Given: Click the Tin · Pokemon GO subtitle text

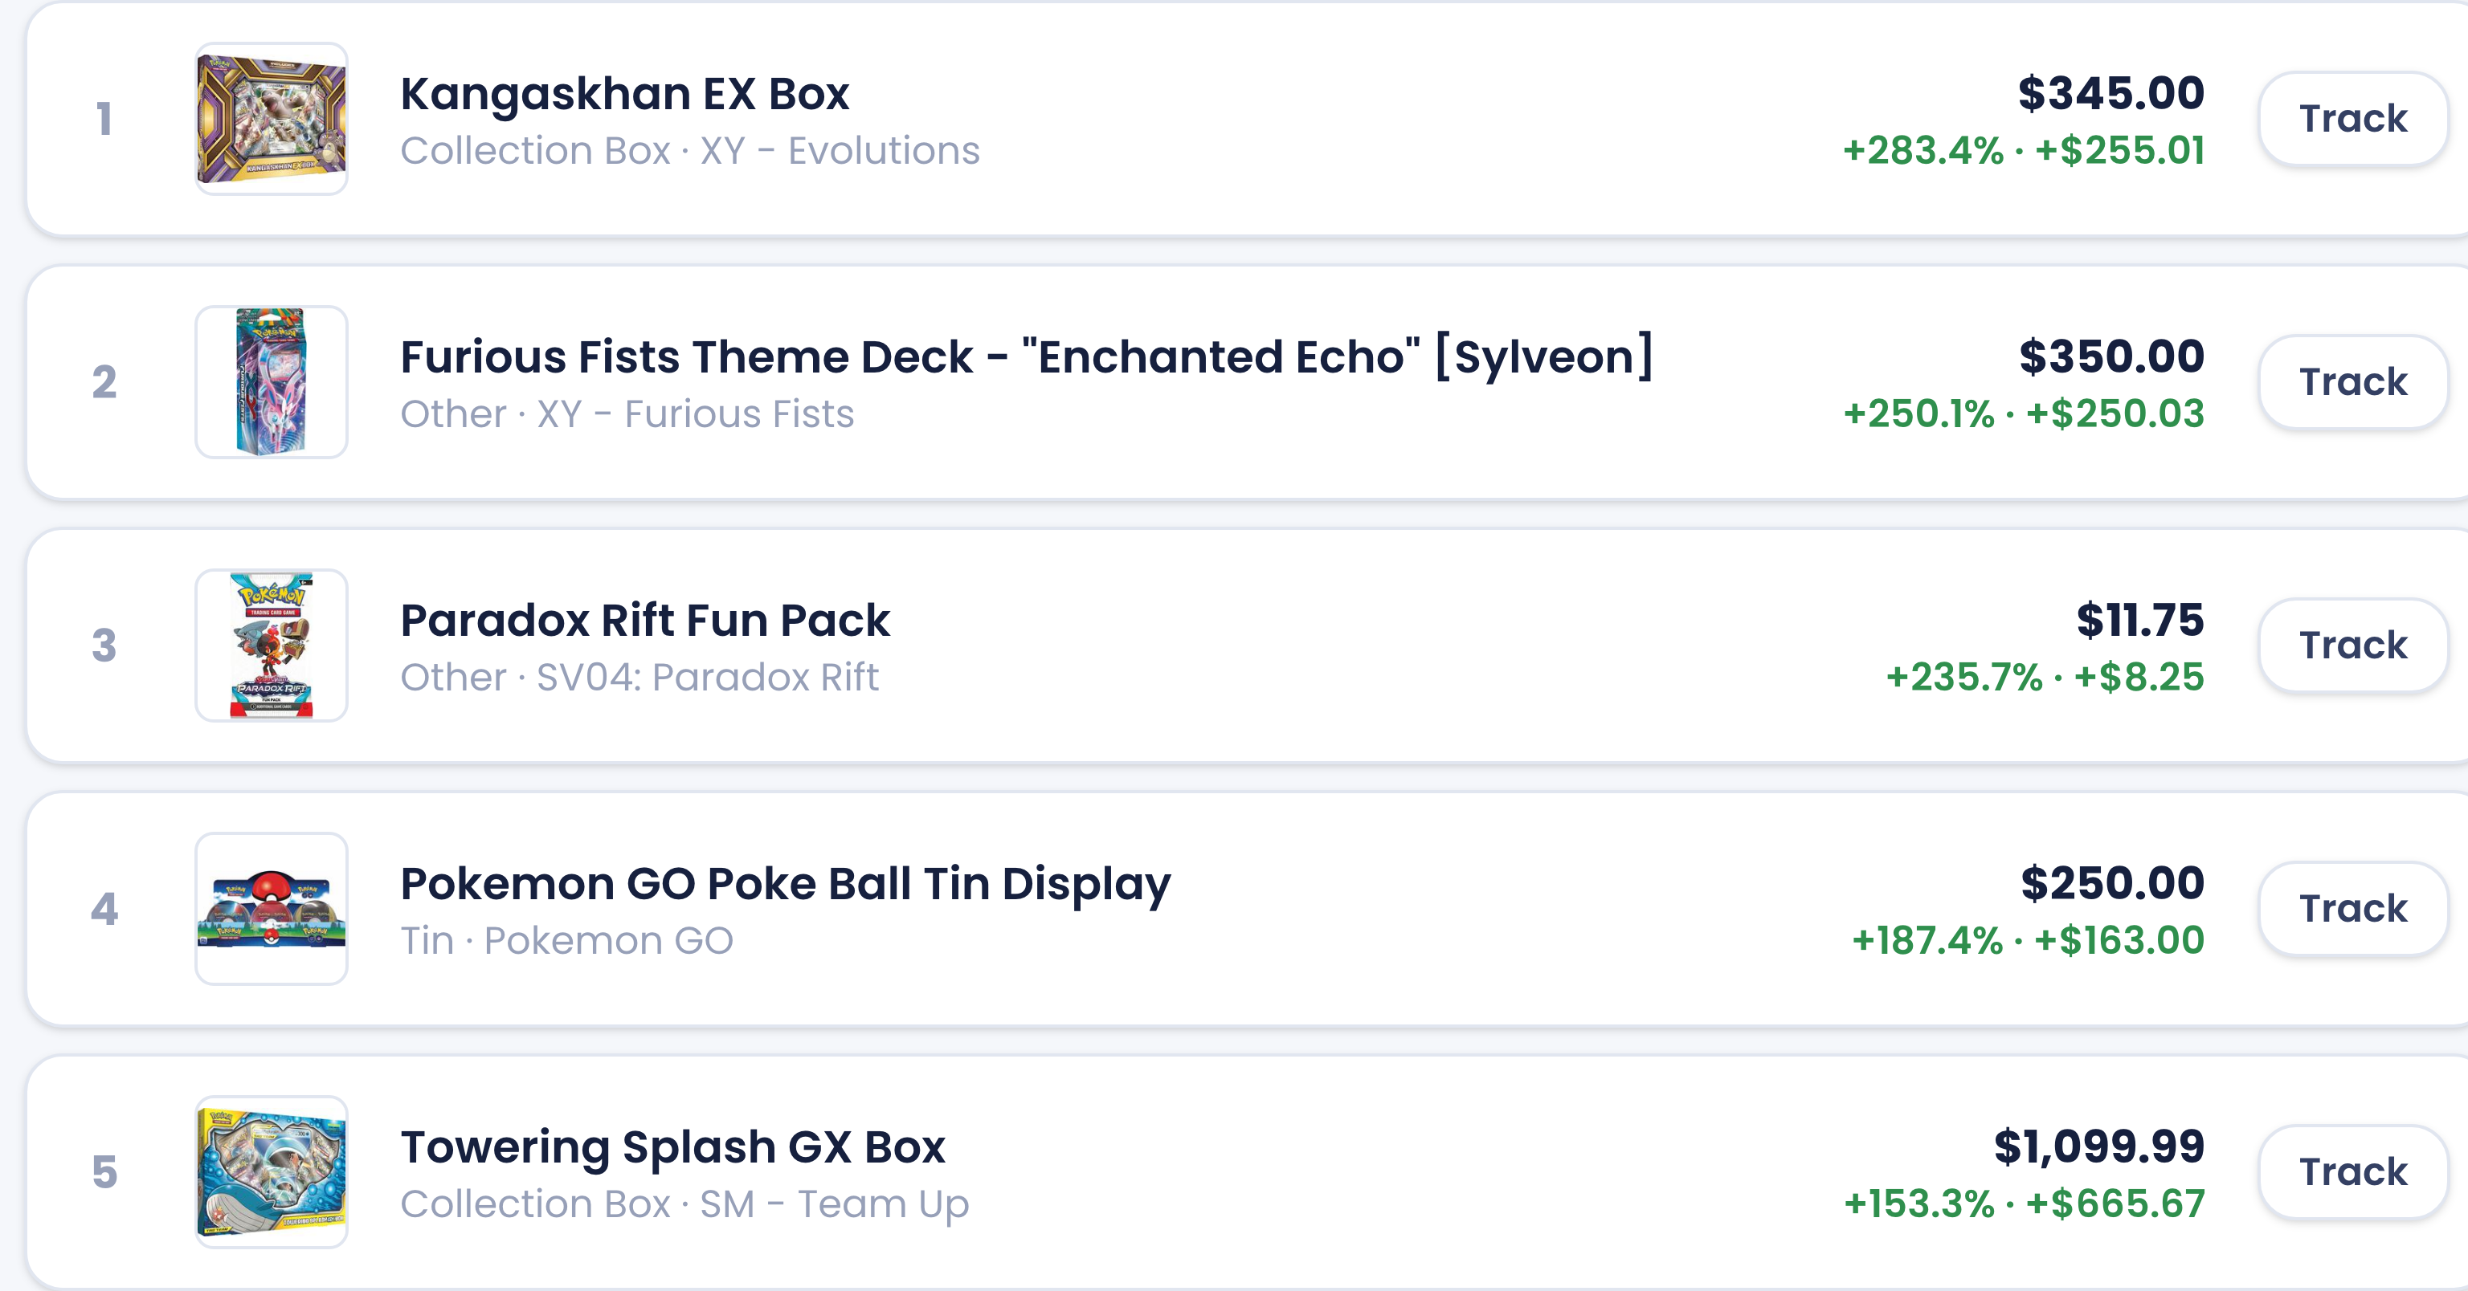Looking at the screenshot, I should click(x=566, y=940).
